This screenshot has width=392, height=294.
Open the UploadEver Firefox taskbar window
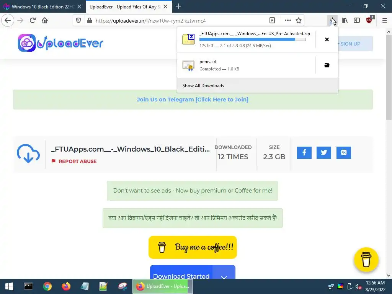(x=162, y=286)
